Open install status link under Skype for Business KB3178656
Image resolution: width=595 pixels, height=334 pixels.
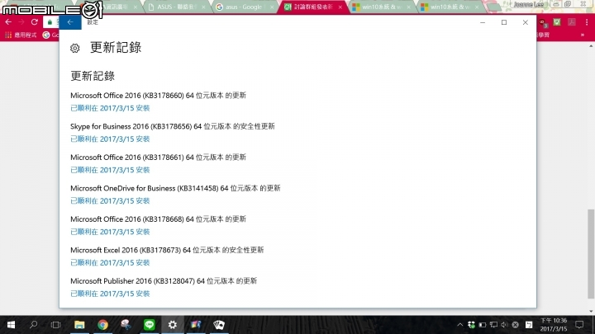[110, 139]
